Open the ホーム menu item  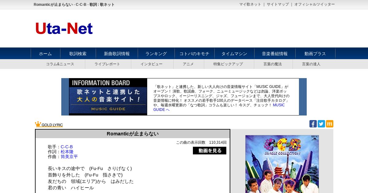point(45,54)
